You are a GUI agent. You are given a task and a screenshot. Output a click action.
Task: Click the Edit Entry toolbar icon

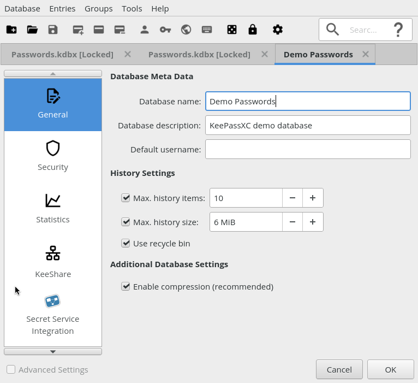click(99, 30)
